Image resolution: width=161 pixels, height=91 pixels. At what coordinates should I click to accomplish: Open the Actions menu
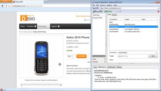pos(103,5)
